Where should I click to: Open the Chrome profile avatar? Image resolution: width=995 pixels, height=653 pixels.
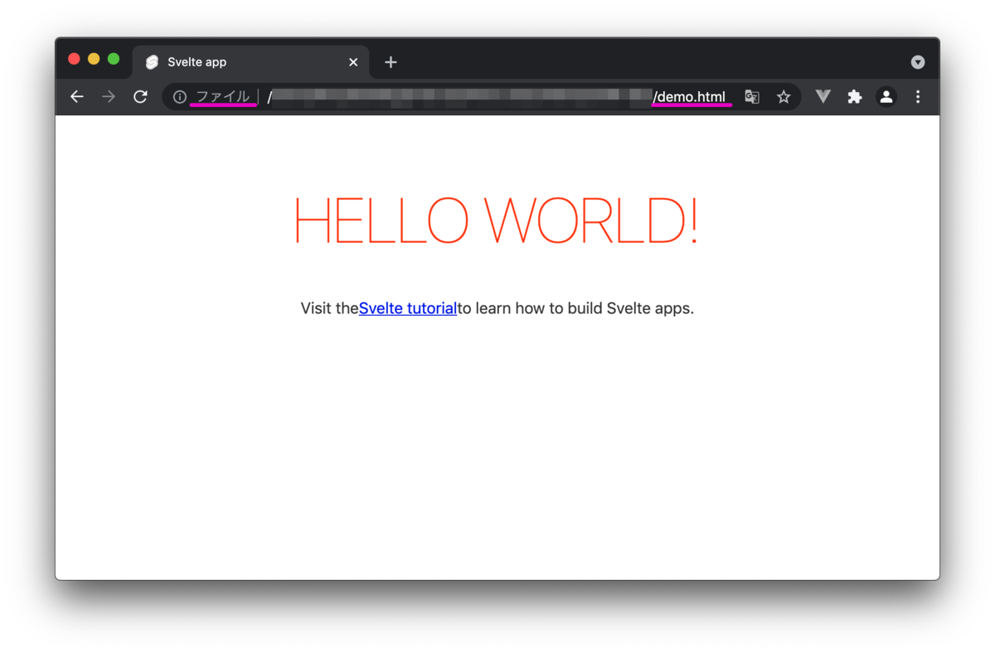(x=886, y=97)
